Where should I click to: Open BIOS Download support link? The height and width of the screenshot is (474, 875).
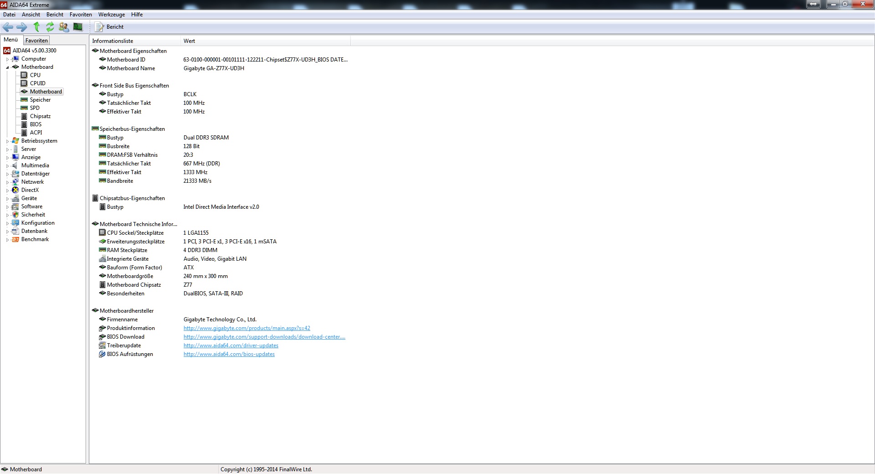coord(264,337)
